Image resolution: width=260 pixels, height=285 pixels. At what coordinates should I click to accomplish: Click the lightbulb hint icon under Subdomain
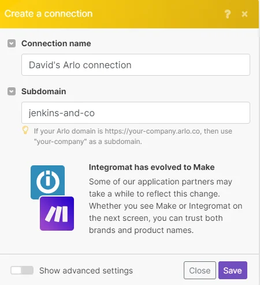click(x=25, y=130)
